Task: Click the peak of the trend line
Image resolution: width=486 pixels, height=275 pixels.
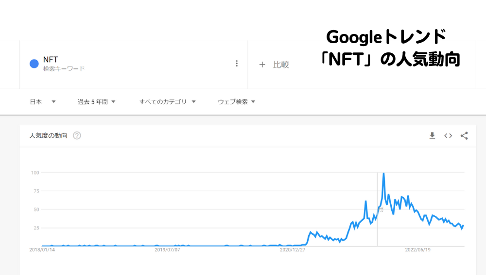Action: [384, 174]
